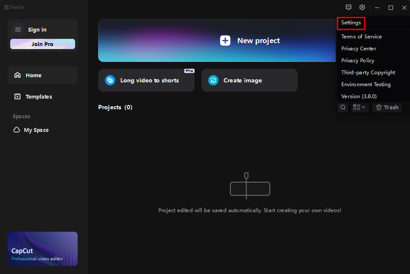Image resolution: width=410 pixels, height=274 pixels.
Task: Go to Home in sidebar
Action: pos(43,75)
